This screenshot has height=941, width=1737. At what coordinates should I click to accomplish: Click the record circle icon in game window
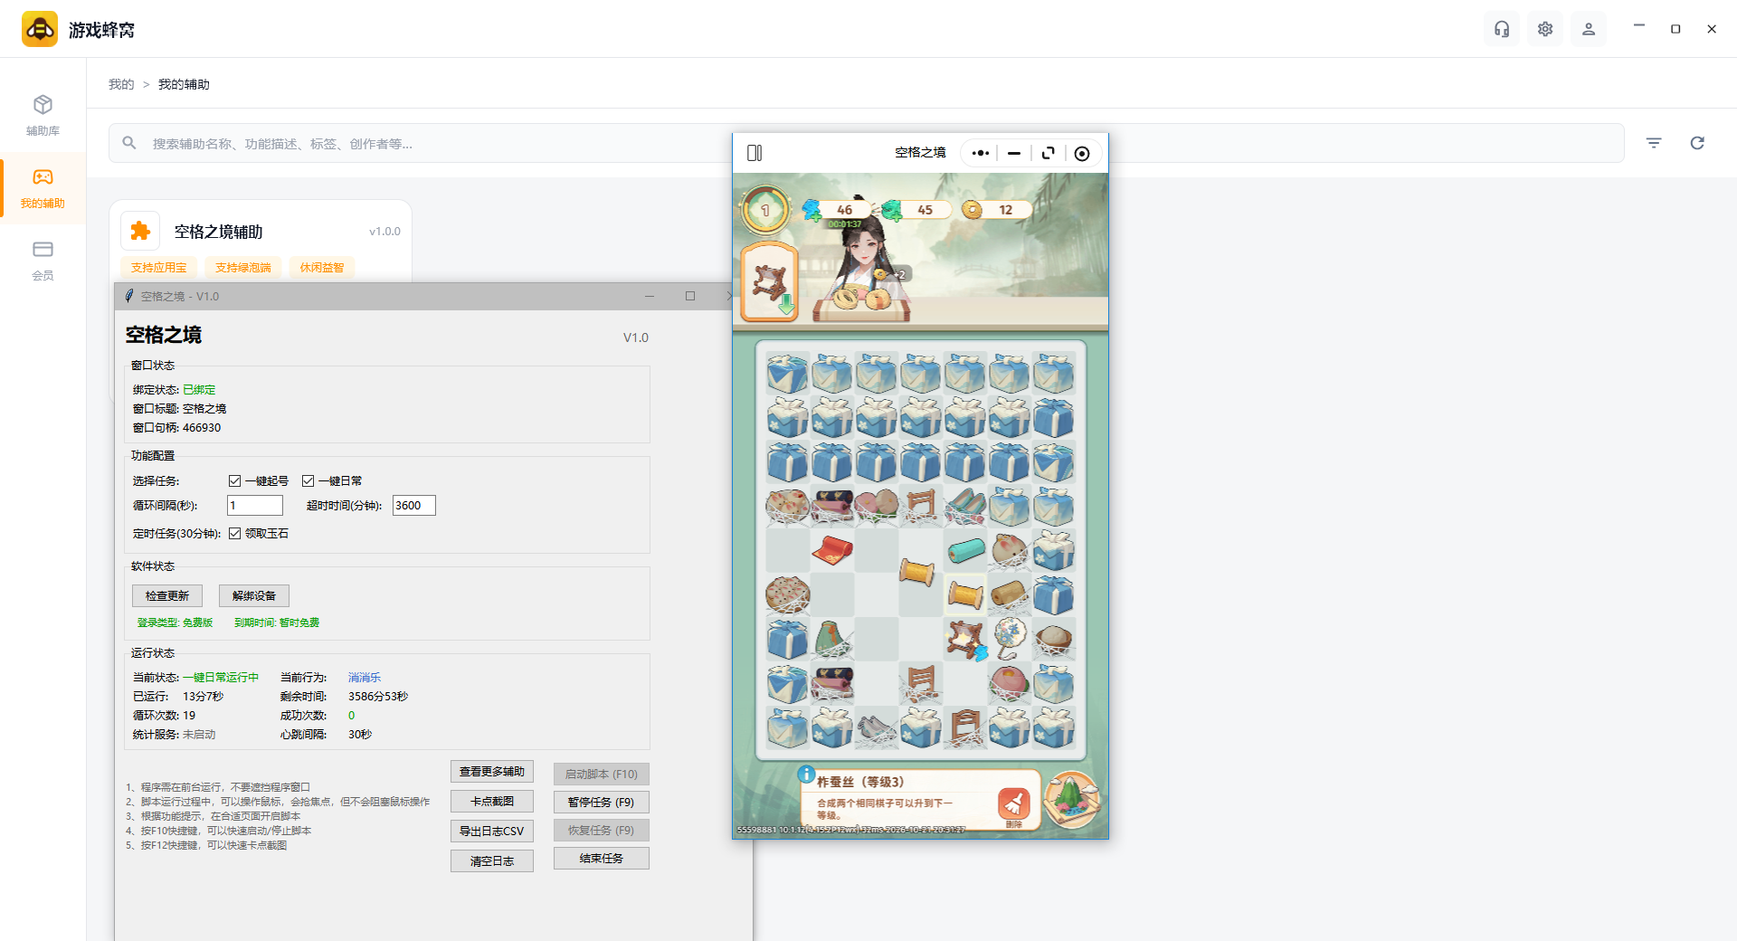(x=1082, y=153)
